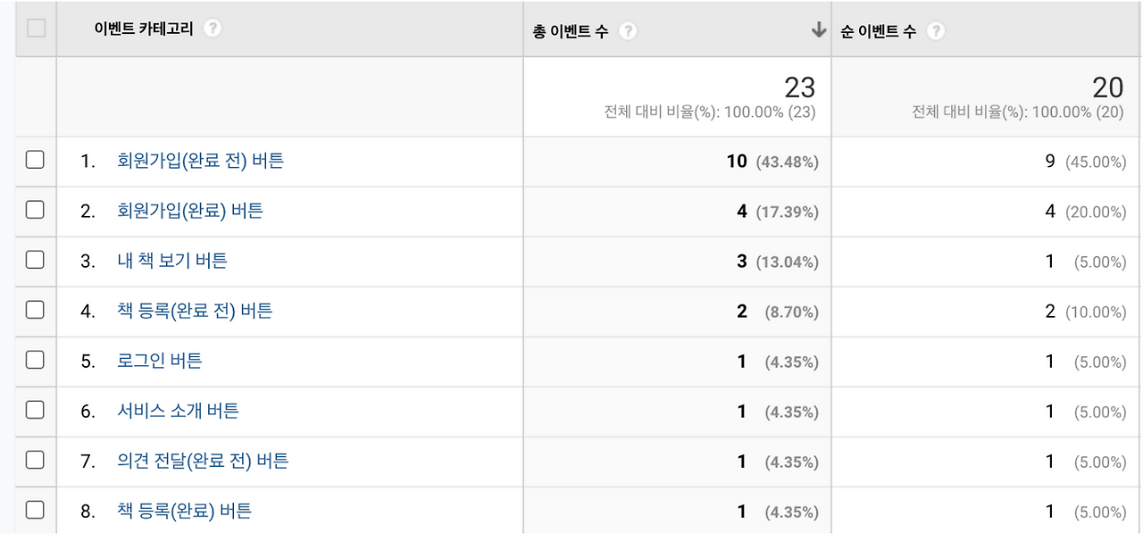The height and width of the screenshot is (541, 1143).
Task: Mark checkbox for 서비스 소개 버튼 row
Action: point(35,410)
